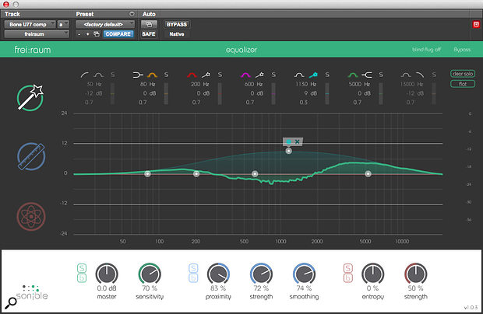483x314 pixels.
Task: Toggle the green S solo button in the bottom panel
Action: click(82, 268)
